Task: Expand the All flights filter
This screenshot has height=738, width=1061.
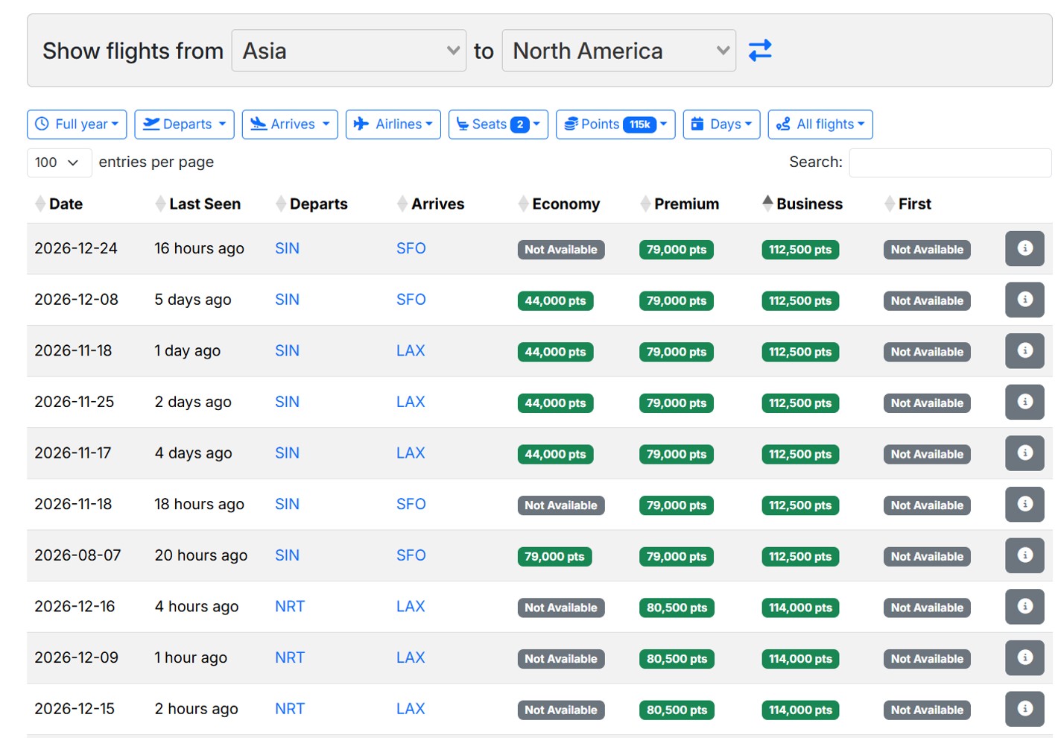Action: point(820,124)
